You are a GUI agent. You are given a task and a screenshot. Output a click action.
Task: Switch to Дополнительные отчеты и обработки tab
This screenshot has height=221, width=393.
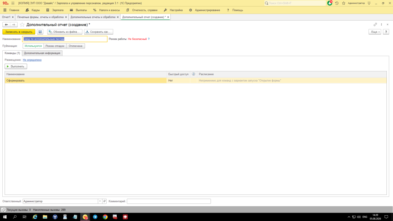(93, 17)
